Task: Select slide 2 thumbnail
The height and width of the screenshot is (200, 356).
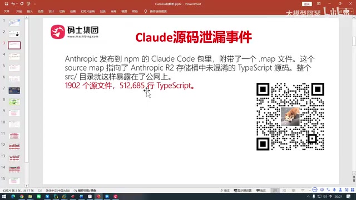Action: [x=14, y=34]
